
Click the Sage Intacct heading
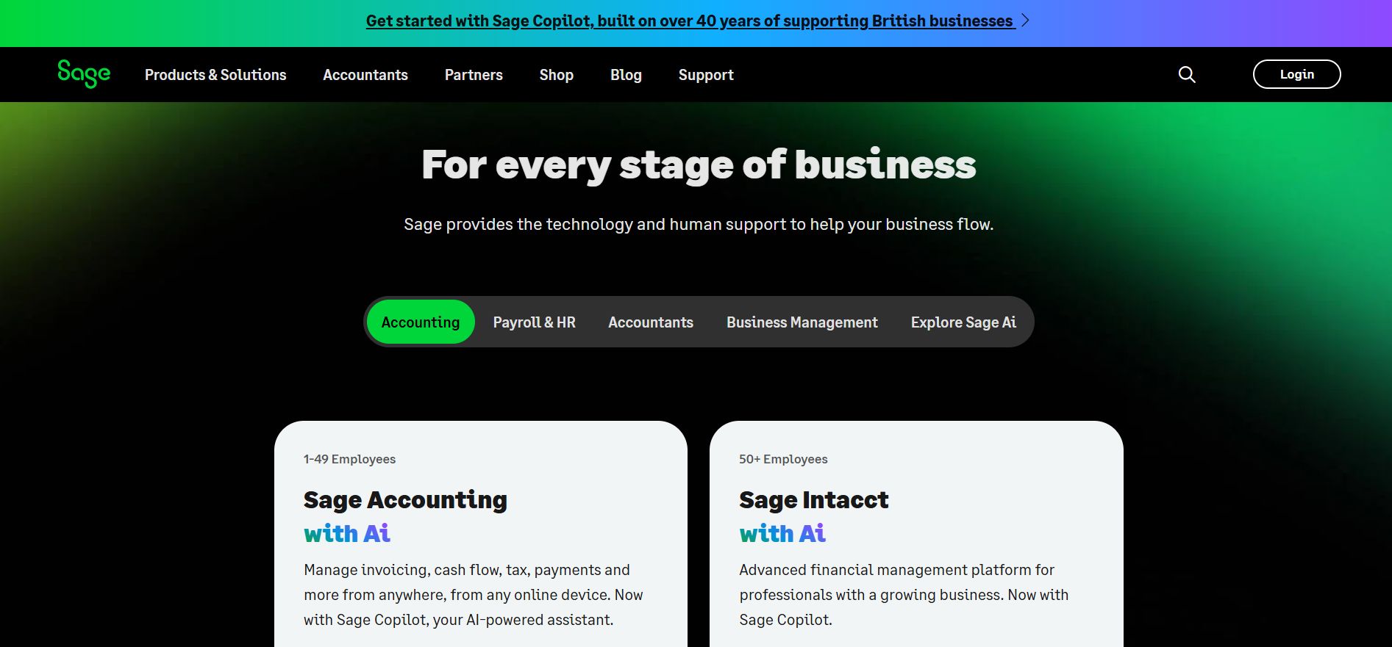813,499
